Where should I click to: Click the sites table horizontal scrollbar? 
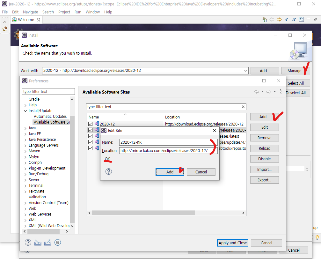click(x=143, y=213)
